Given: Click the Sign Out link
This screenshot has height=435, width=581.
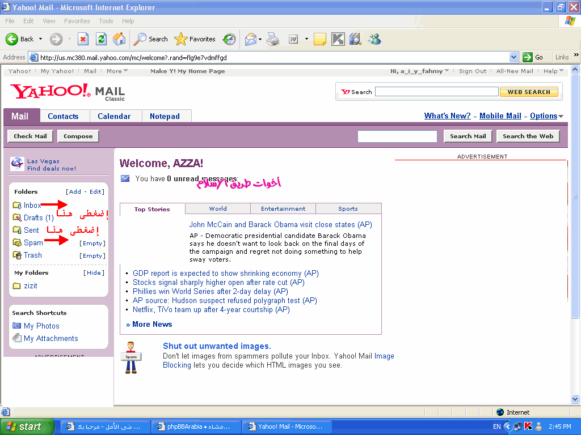Looking at the screenshot, I should [473, 71].
